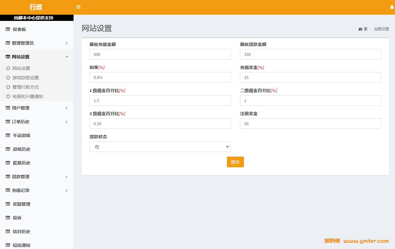Click the 家 breadcrumb link

[366, 29]
